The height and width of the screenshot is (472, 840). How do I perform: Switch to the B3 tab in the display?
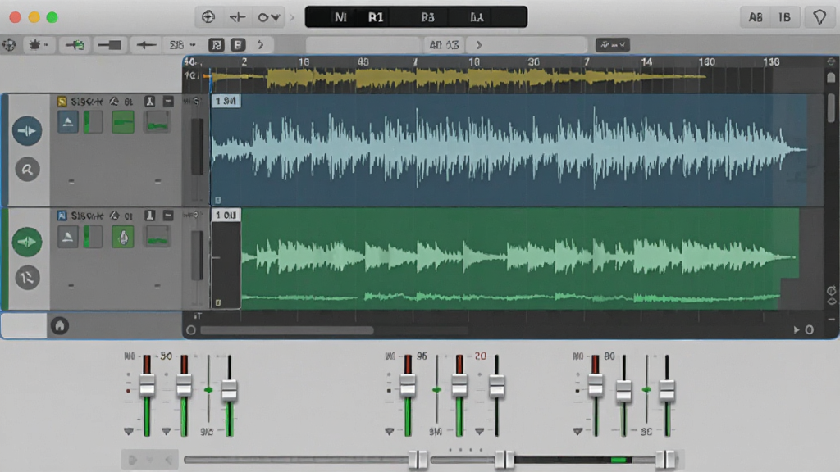(x=427, y=17)
